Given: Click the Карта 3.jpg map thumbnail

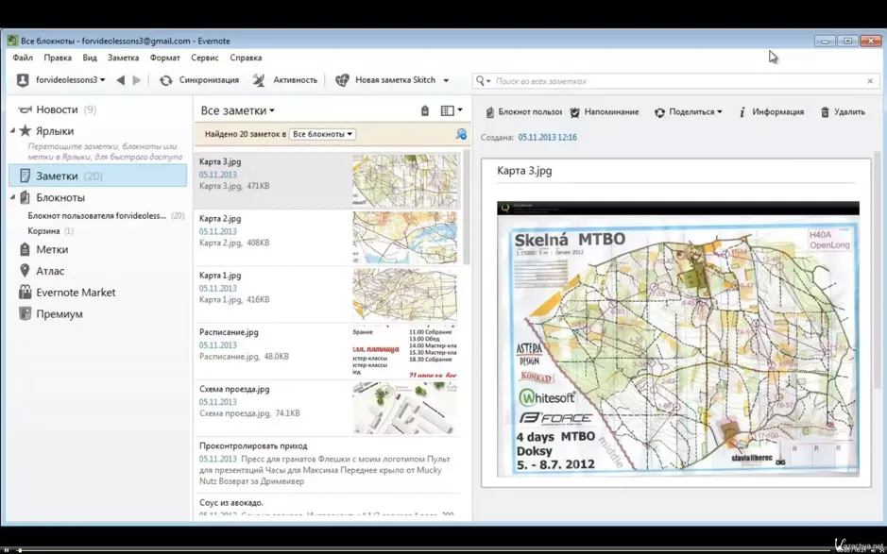Looking at the screenshot, I should coord(404,181).
